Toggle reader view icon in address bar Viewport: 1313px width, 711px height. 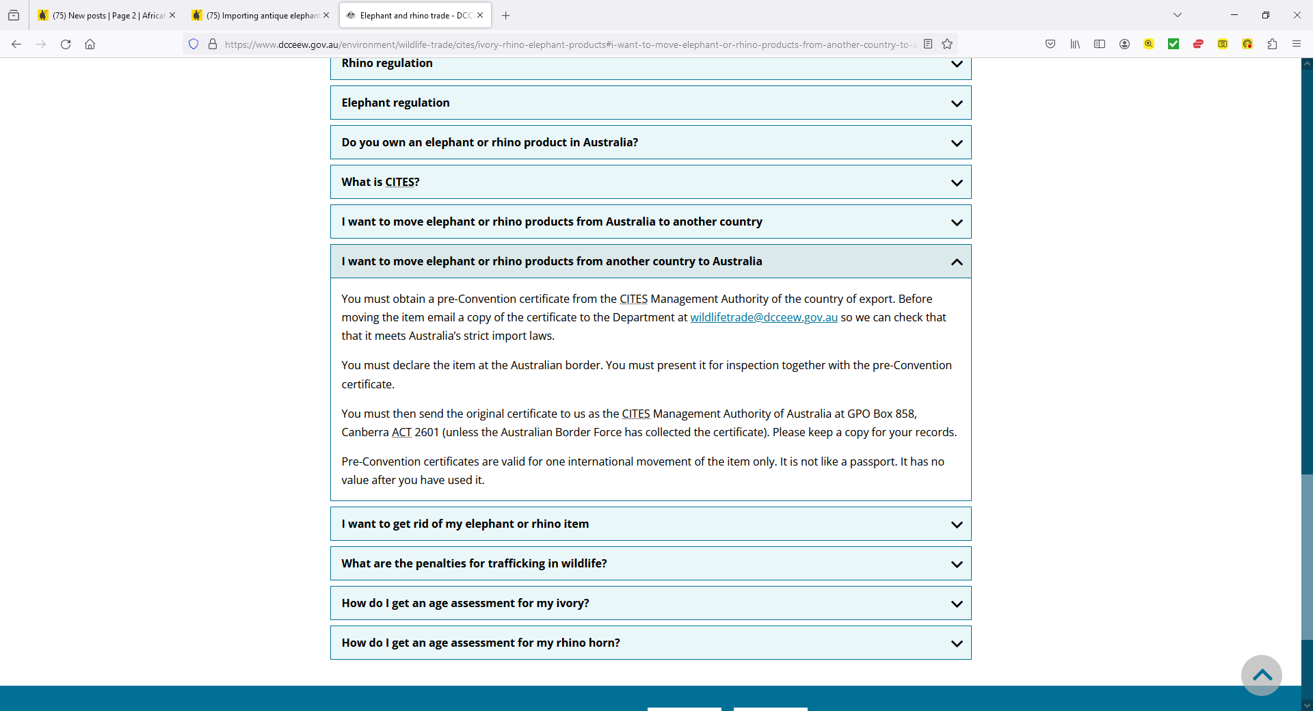[x=928, y=44]
